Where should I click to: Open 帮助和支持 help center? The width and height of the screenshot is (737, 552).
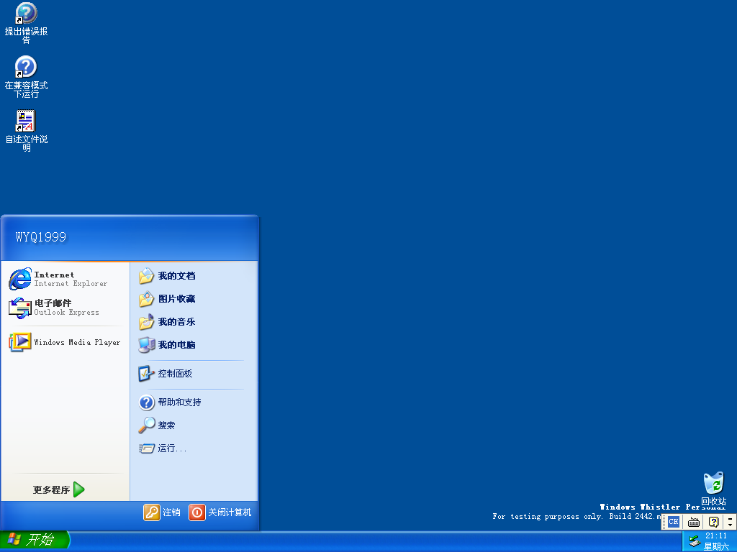point(194,402)
